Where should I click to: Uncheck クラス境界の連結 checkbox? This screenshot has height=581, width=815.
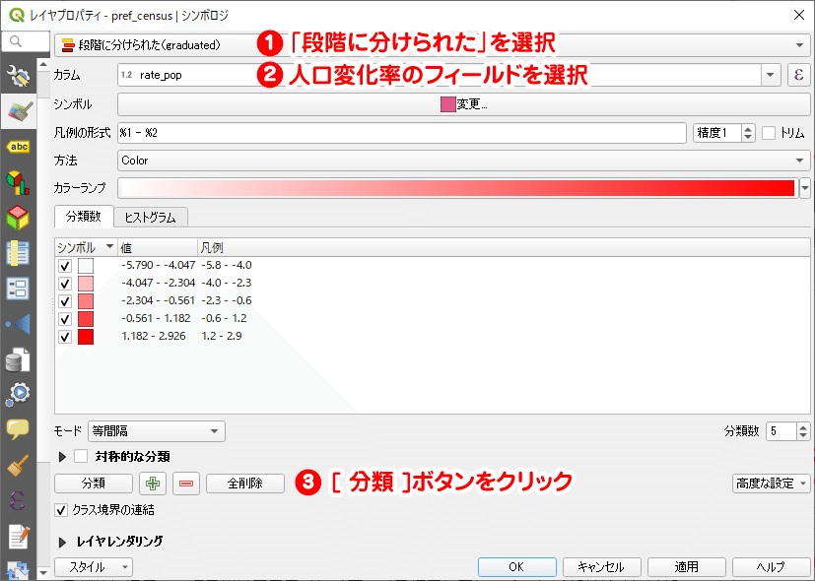(61, 510)
